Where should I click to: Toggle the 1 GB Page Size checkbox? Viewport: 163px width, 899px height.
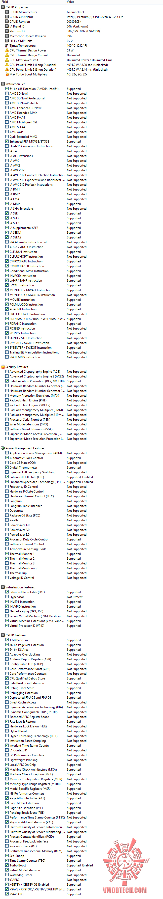pos(7,640)
